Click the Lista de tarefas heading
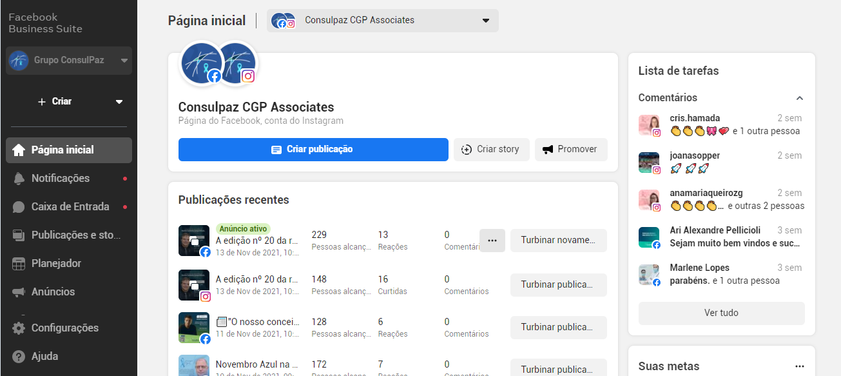The image size is (841, 376). point(679,71)
